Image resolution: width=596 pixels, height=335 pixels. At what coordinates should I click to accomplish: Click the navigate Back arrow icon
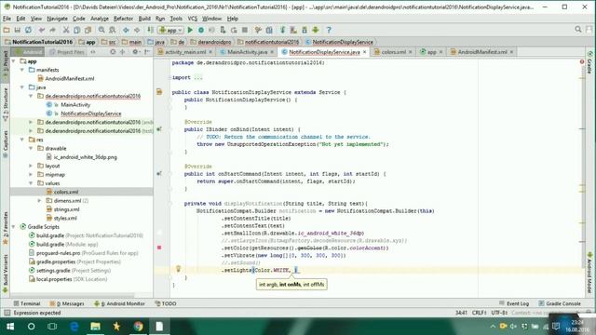pyautogui.click(x=126, y=30)
